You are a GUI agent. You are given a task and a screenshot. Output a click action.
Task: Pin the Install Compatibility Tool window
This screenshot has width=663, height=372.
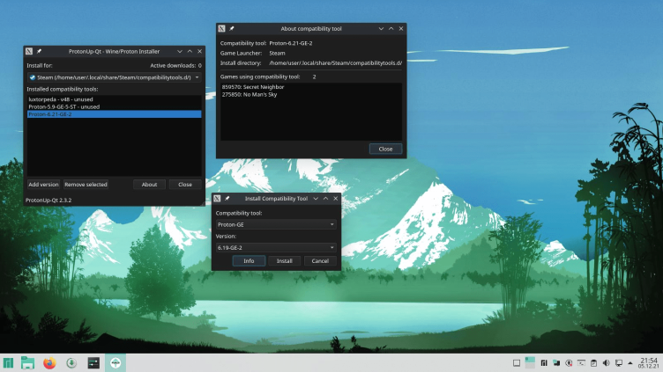(227, 199)
